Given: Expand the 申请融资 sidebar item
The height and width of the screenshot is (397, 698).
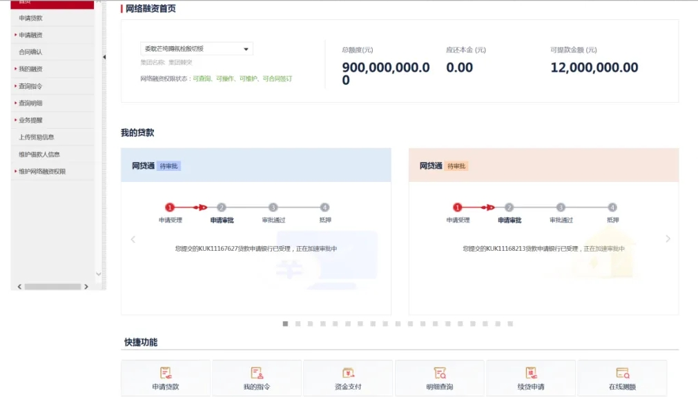Looking at the screenshot, I should pyautogui.click(x=30, y=35).
